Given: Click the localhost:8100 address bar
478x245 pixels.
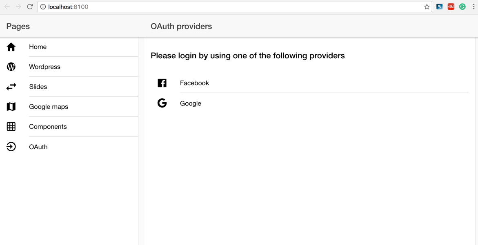Looking at the screenshot, I should [x=234, y=7].
